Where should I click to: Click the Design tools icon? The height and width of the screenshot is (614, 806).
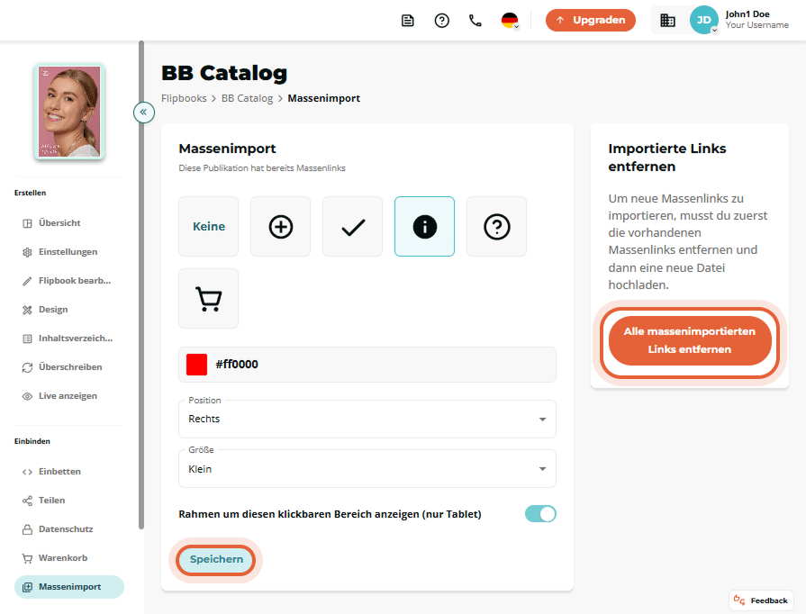(x=27, y=310)
